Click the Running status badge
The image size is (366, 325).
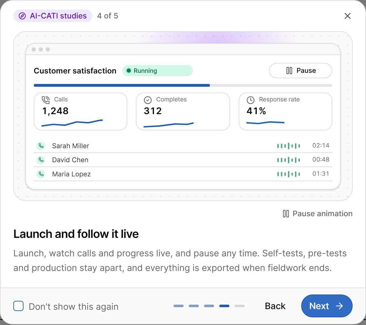(x=158, y=71)
